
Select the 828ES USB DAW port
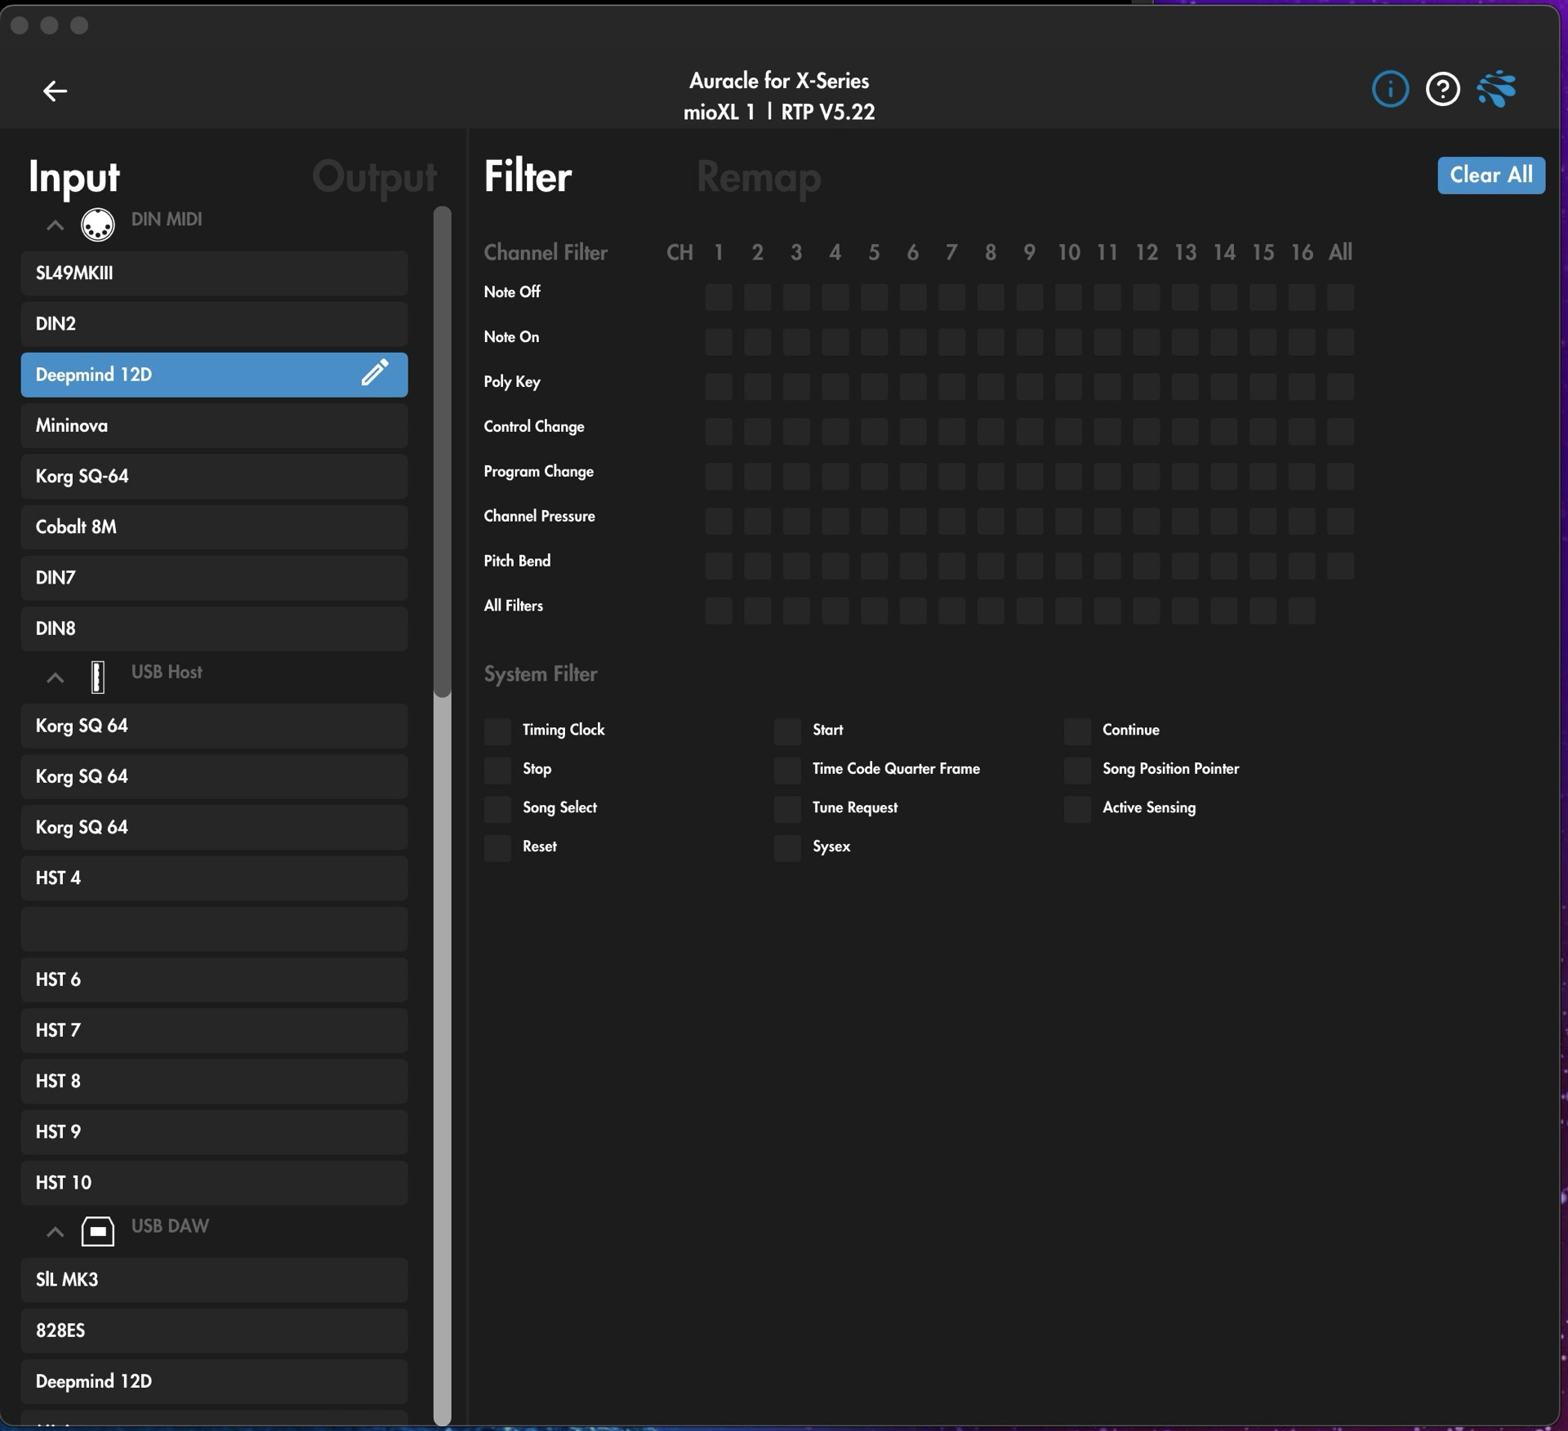pyautogui.click(x=214, y=1331)
